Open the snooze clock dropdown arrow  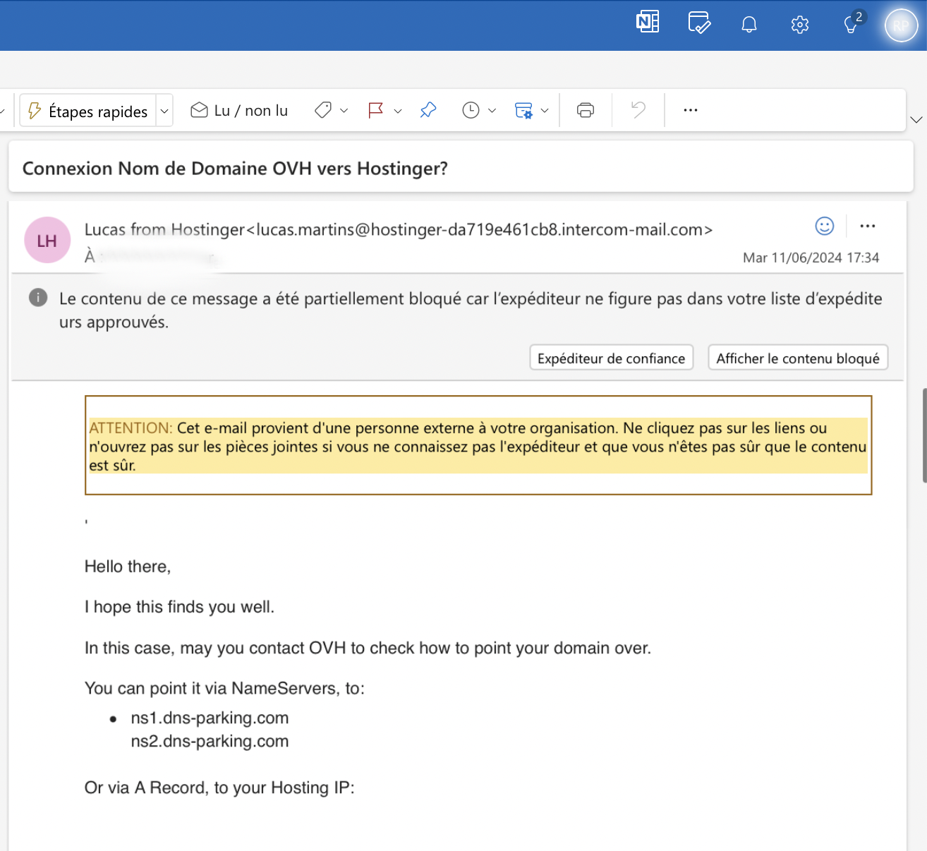pos(492,111)
